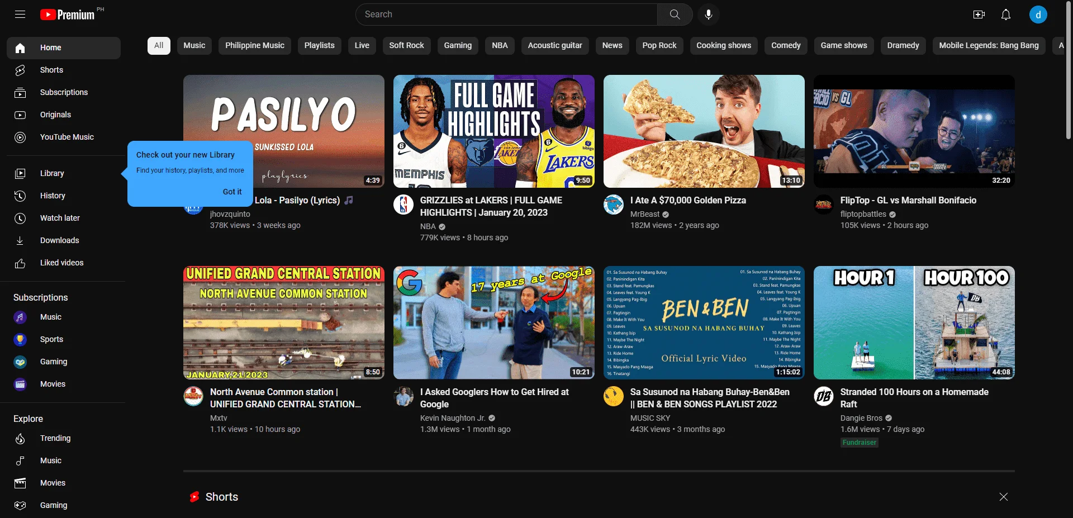The height and width of the screenshot is (518, 1073).
Task: Select the Dramedy filter chip
Action: (x=903, y=46)
